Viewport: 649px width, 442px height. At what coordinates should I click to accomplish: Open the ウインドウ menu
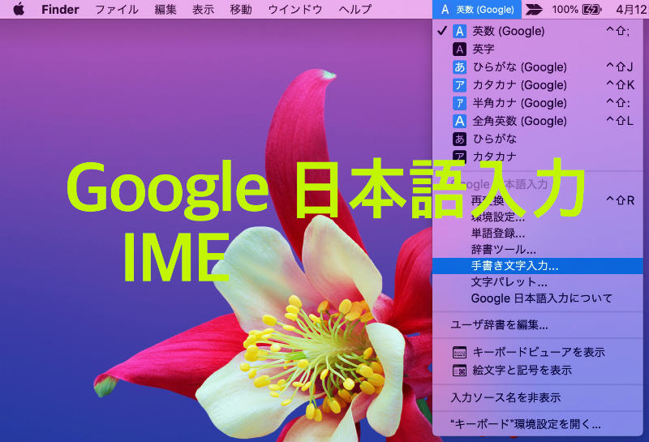pos(295,9)
